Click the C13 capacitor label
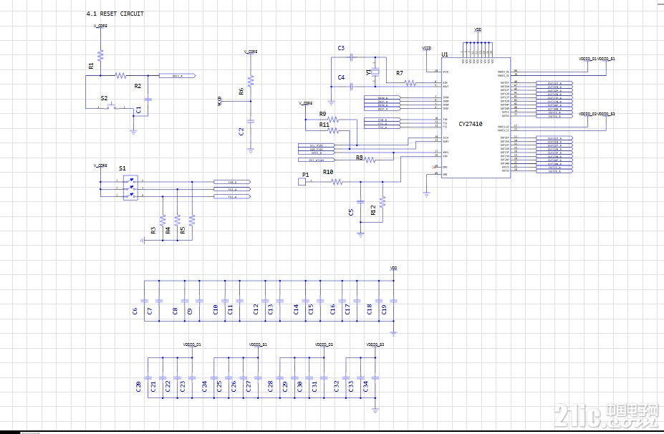 (270, 309)
